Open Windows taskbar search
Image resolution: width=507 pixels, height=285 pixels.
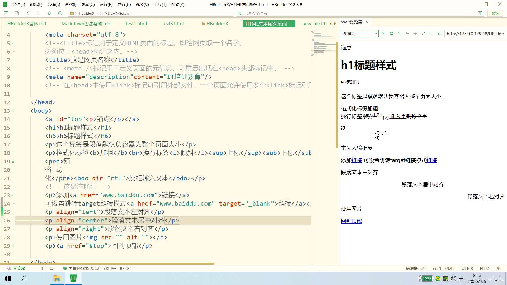24,278
